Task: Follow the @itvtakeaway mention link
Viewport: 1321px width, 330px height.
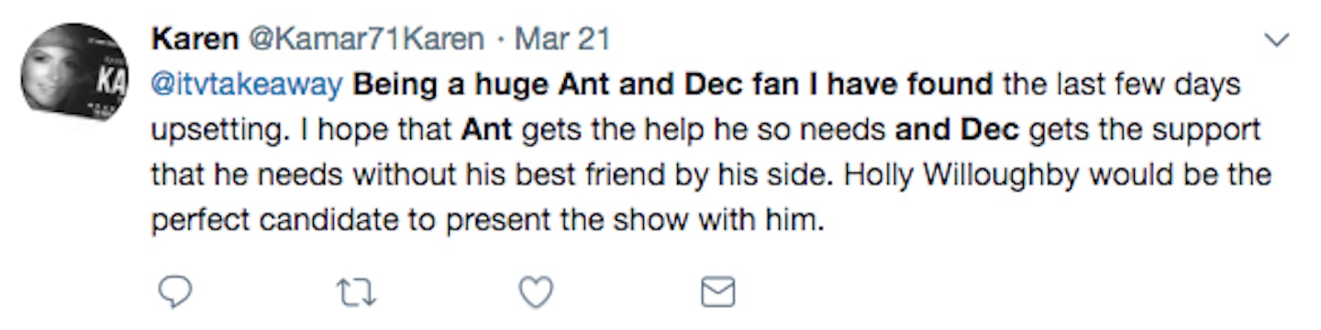Action: [247, 85]
